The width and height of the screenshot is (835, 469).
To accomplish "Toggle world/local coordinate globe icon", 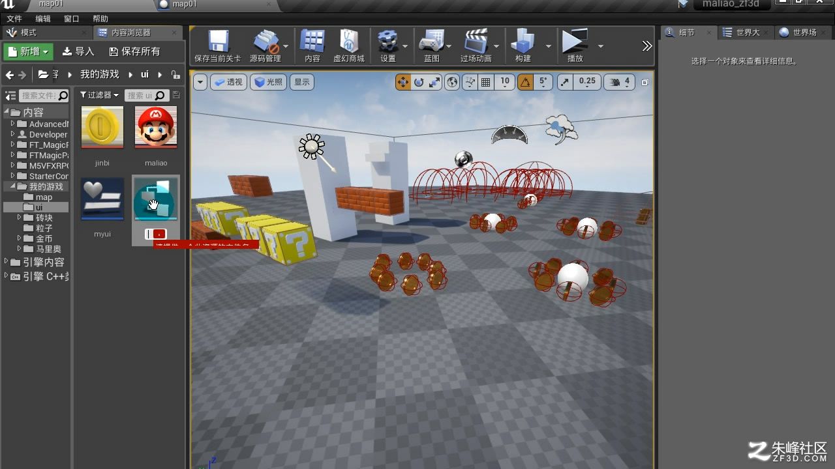I will pos(452,82).
